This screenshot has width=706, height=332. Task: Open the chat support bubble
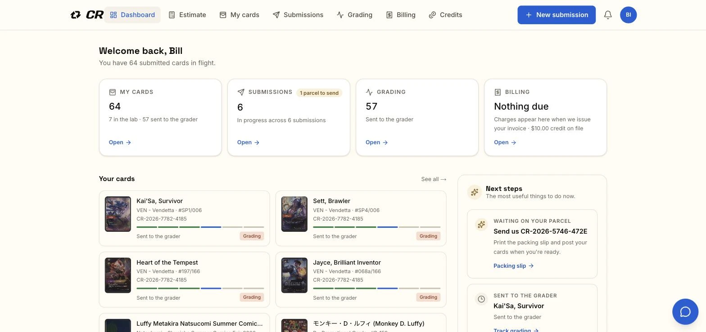[x=685, y=312]
